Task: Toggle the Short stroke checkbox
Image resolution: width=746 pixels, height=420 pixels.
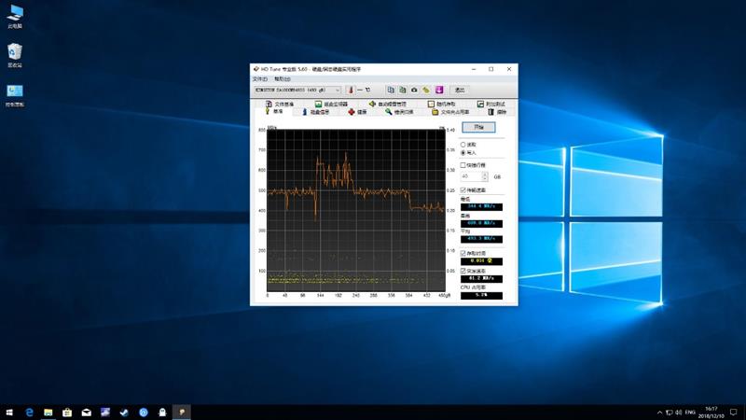Action: click(x=463, y=165)
